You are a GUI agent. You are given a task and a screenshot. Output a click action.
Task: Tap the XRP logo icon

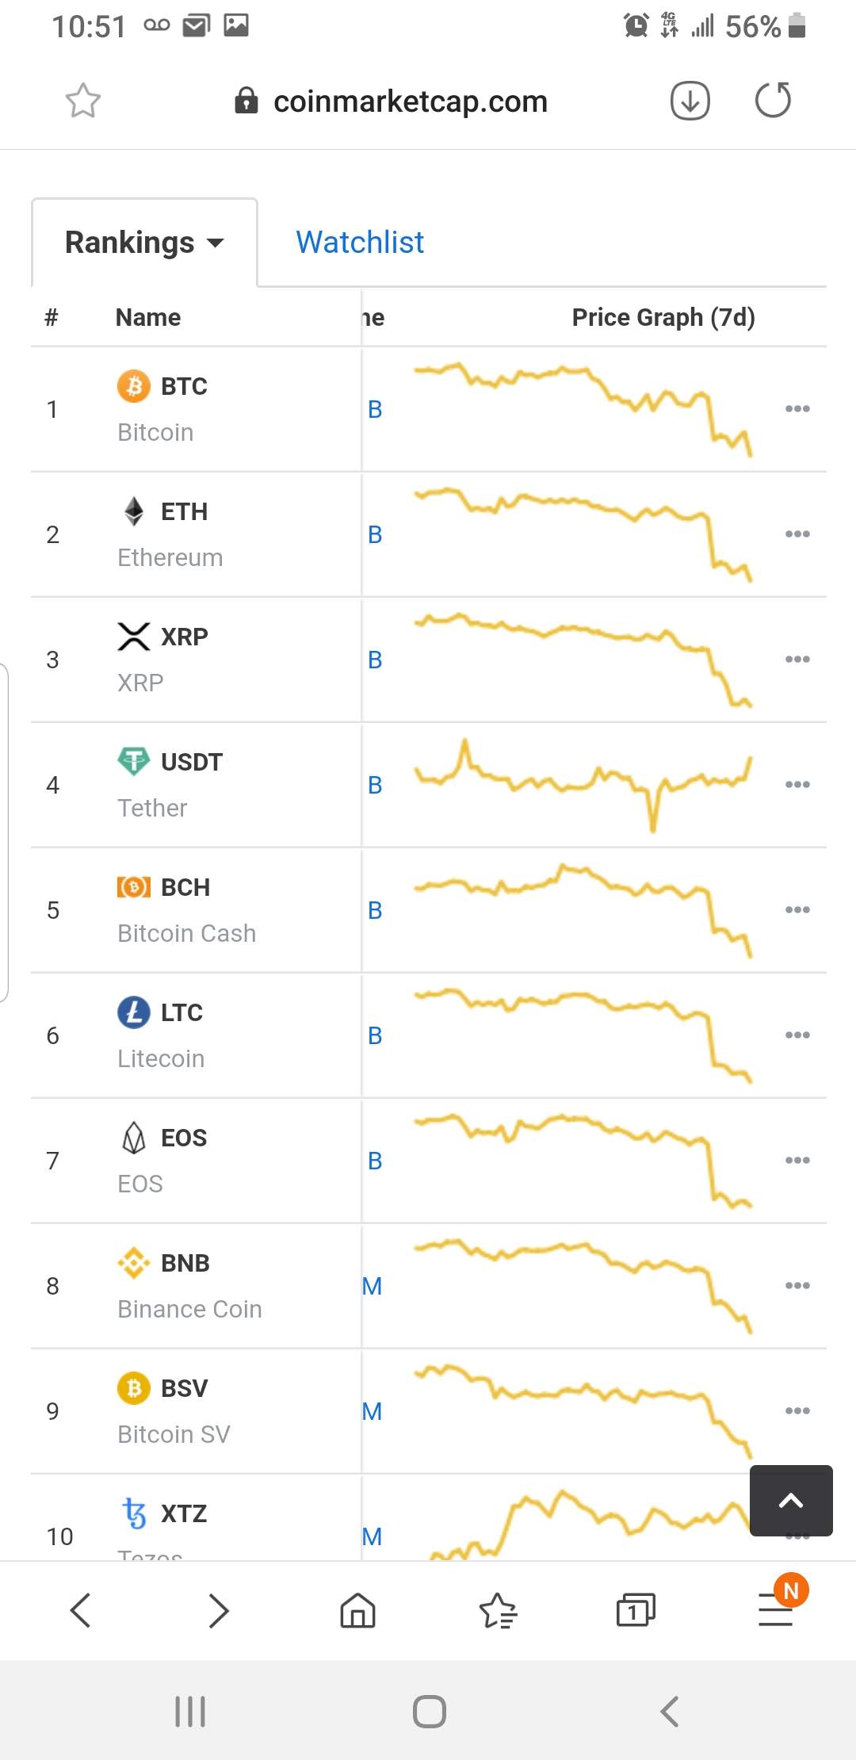click(134, 637)
